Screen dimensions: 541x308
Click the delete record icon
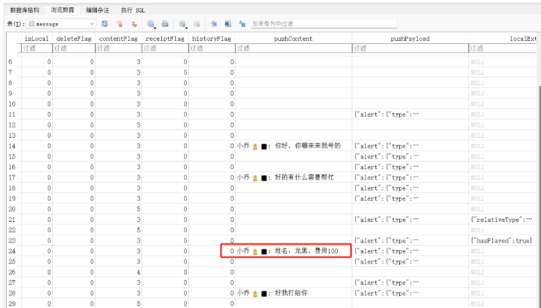click(196, 24)
